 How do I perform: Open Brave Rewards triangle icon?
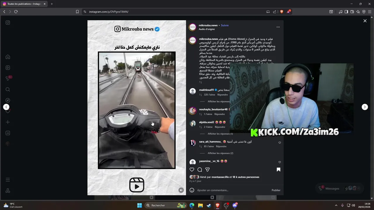289,12
